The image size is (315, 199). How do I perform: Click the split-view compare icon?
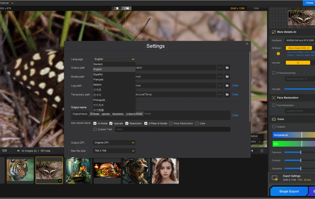point(117,8)
